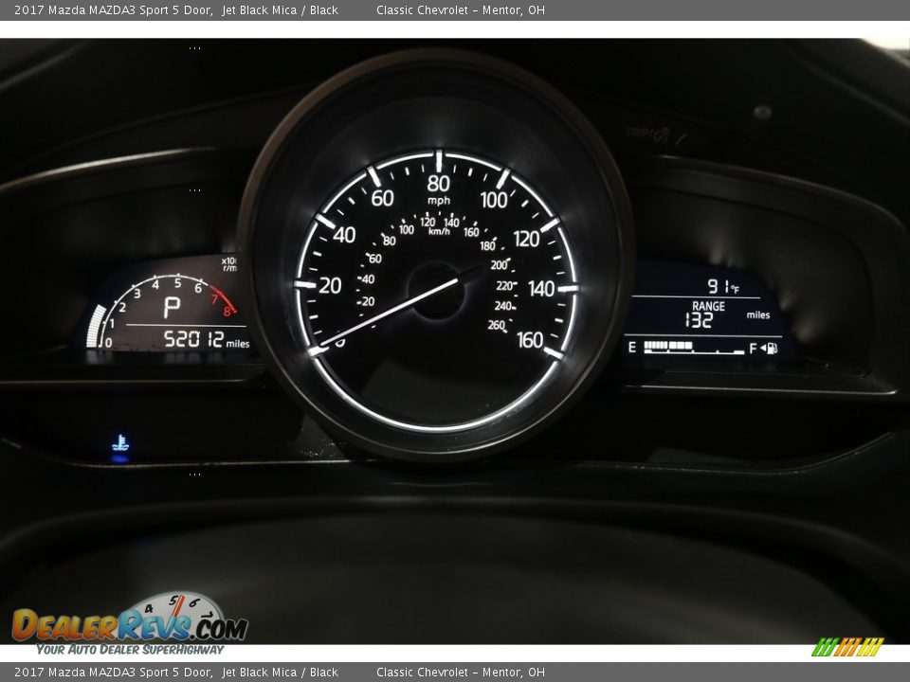910x682 pixels.
Task: Click the bottom caption Jet Black Mica / Black
Action: pyautogui.click(x=280, y=673)
